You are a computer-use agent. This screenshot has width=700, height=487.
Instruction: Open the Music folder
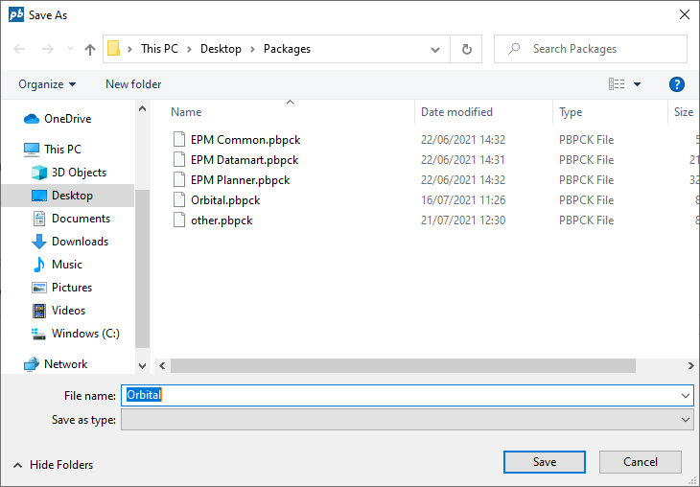(66, 265)
